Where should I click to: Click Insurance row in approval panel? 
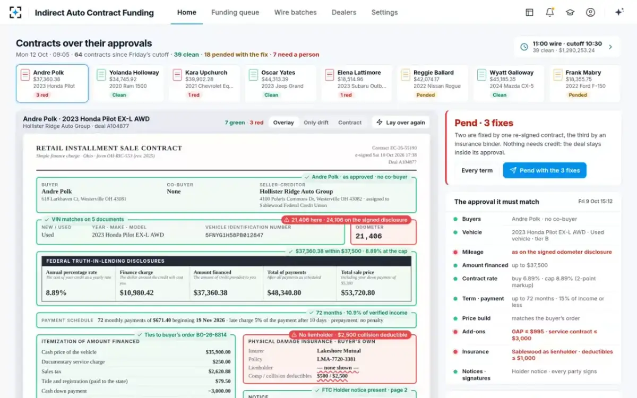coord(533,355)
